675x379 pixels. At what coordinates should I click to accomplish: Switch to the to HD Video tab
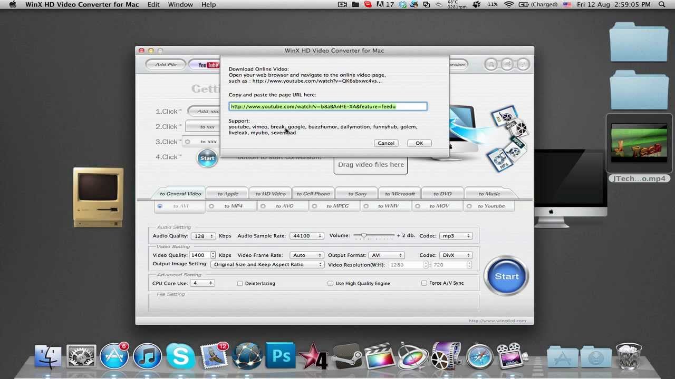click(x=271, y=193)
